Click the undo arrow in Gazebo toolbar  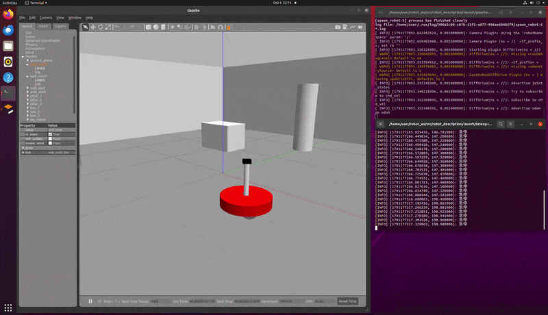point(117,27)
